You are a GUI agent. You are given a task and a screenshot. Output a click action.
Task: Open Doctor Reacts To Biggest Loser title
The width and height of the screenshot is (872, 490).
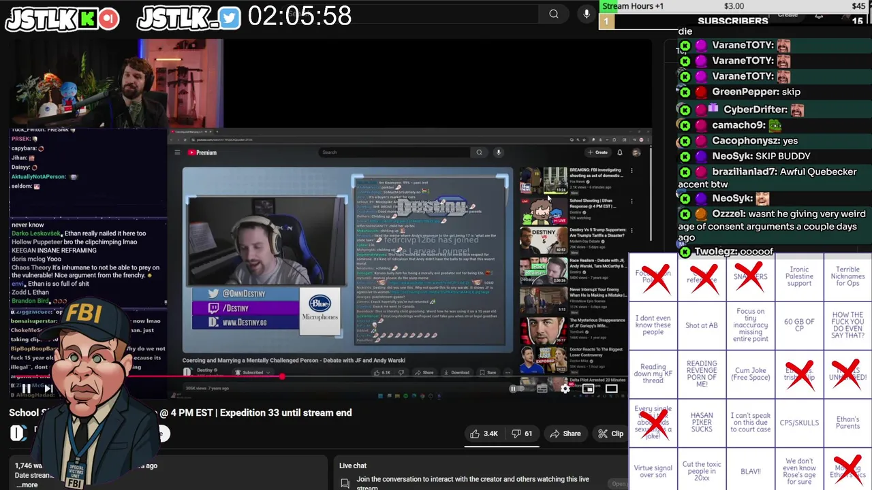tap(596, 352)
